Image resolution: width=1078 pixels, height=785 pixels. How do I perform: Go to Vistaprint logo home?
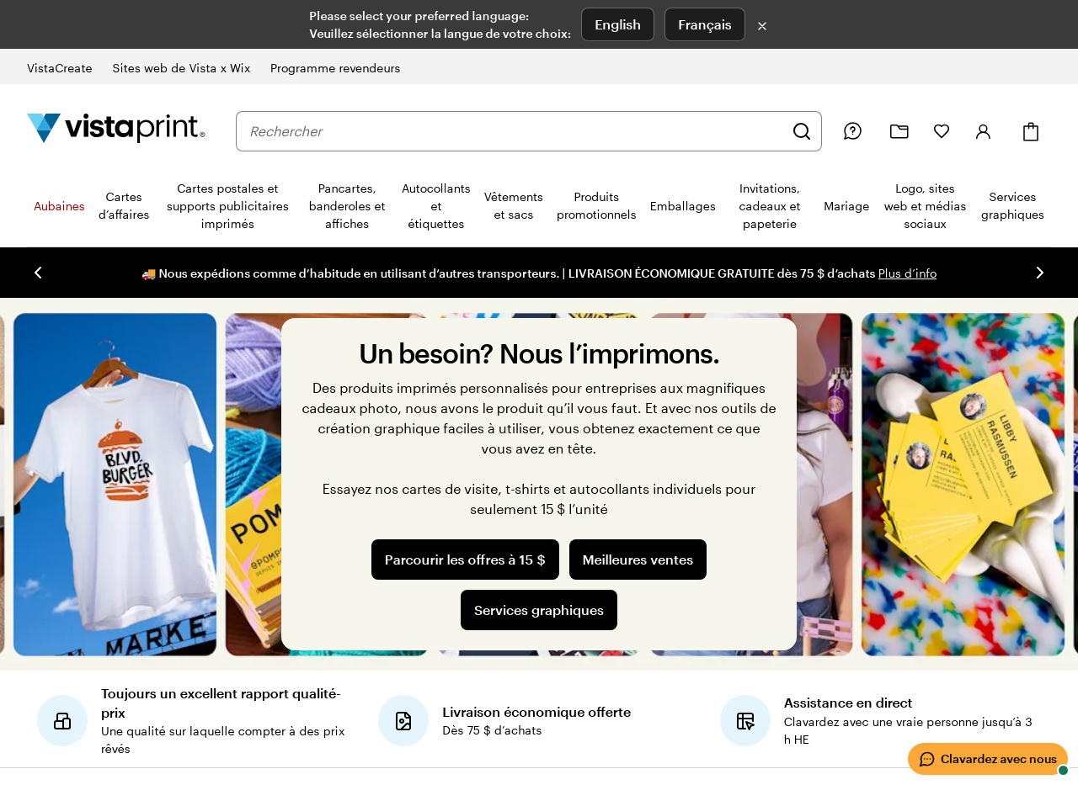click(116, 128)
